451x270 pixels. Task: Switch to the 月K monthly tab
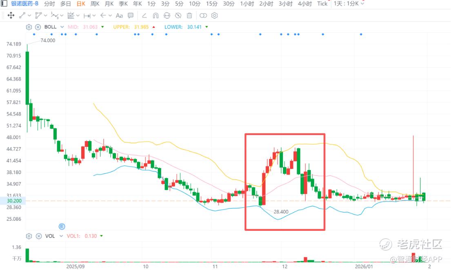pyautogui.click(x=109, y=4)
